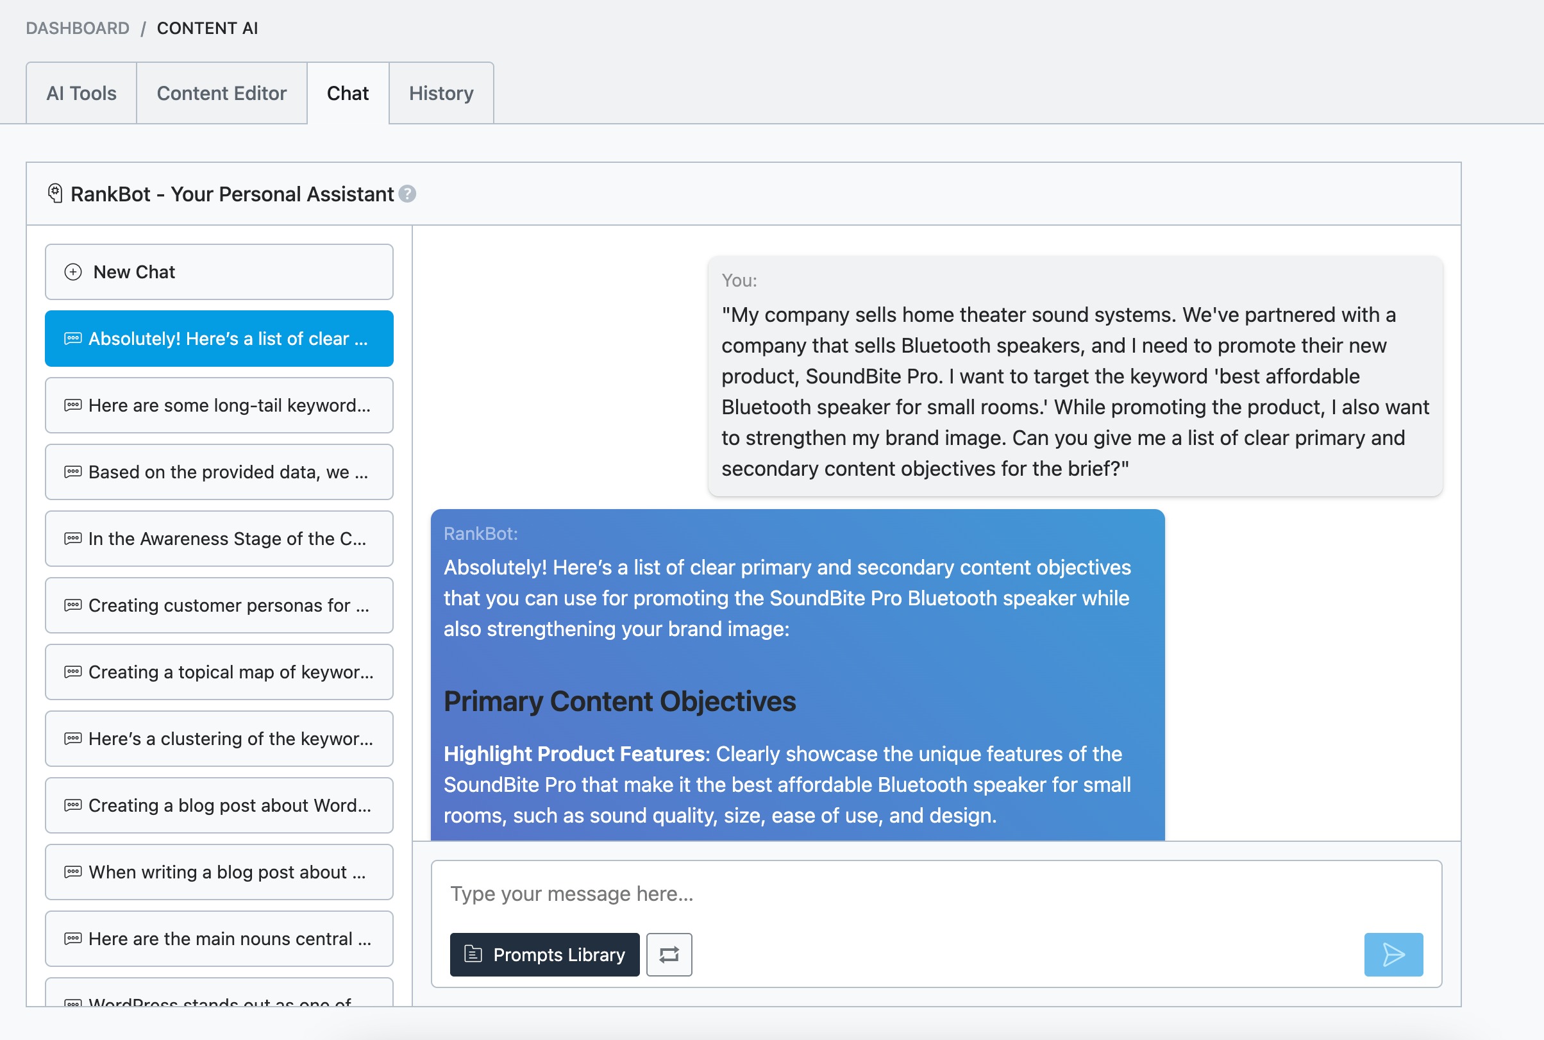Click chat icon beside 'Creating a blog post about Word'
Screen dimensions: 1544x1040
pos(73,805)
